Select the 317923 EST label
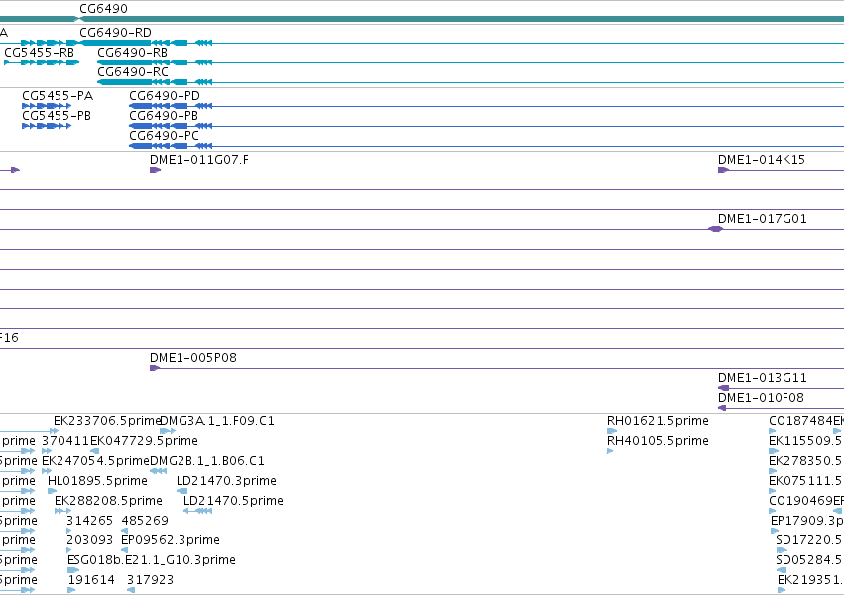Viewport: 844px width, 595px height. 150,580
